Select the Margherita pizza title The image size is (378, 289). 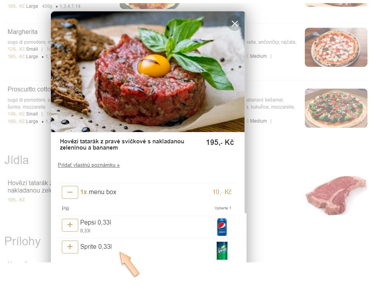22,32
